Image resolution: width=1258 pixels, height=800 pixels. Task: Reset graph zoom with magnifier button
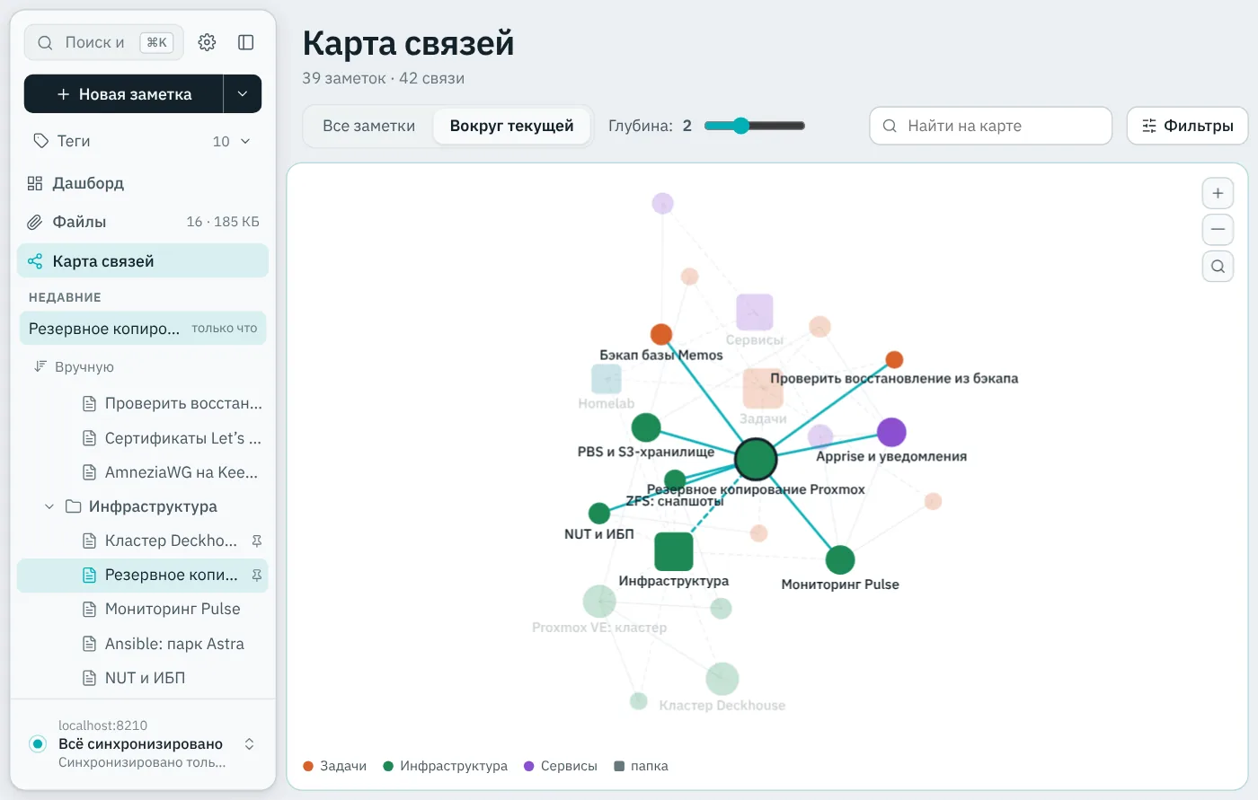pyautogui.click(x=1218, y=267)
